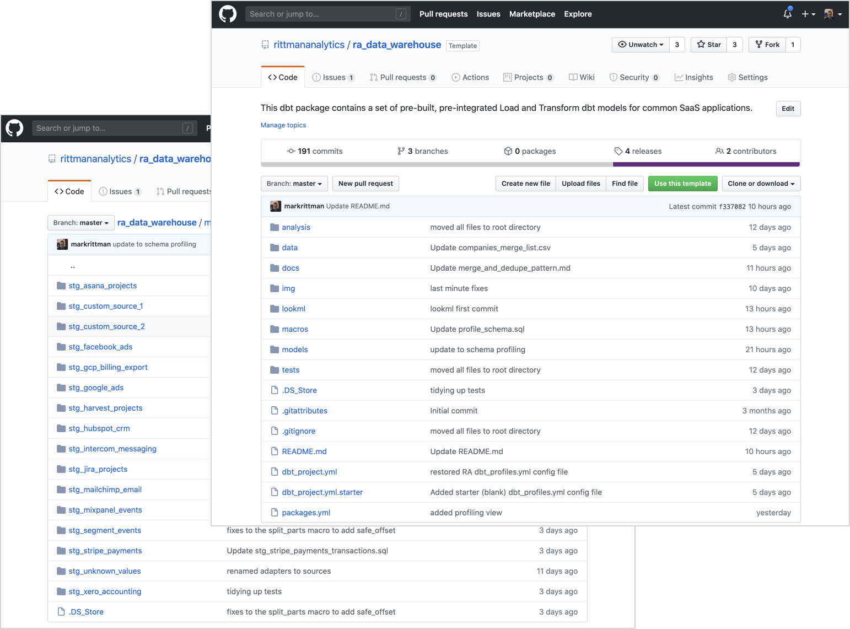
Task: Click the branches fork icon
Action: coord(401,151)
